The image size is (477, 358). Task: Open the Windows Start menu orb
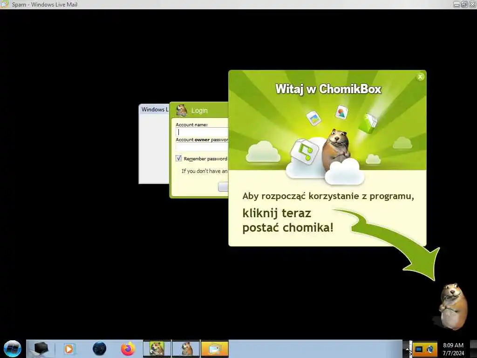pos(13,349)
